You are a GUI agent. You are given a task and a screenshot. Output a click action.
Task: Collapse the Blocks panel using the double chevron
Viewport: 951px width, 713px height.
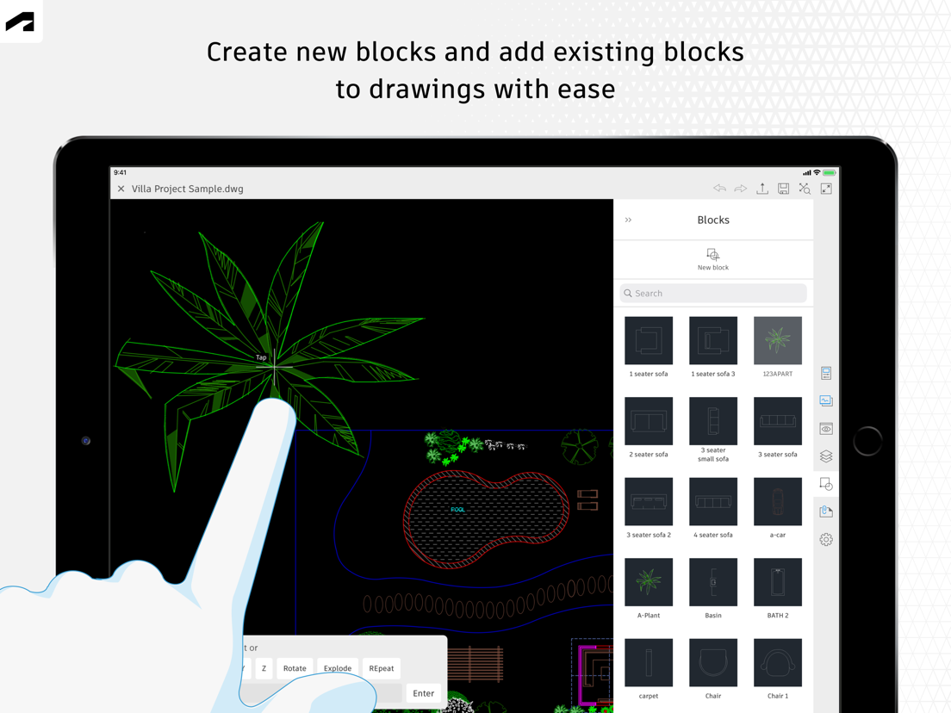629,220
